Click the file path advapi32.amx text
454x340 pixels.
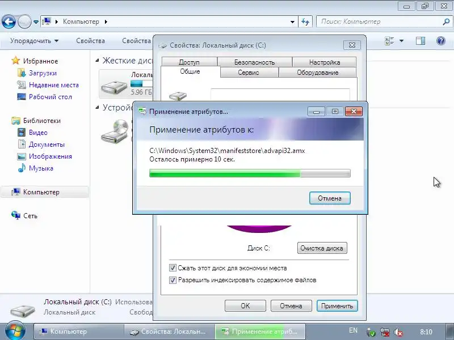click(x=227, y=151)
